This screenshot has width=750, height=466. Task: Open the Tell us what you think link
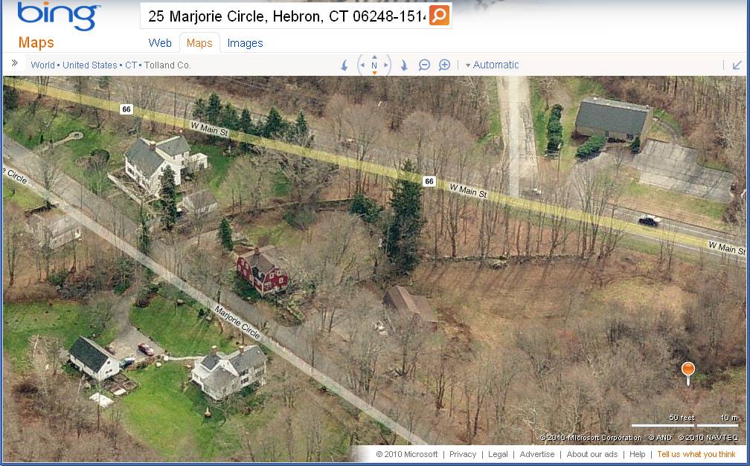click(x=696, y=454)
